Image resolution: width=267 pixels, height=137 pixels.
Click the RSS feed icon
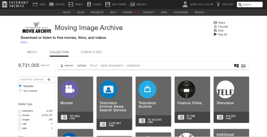pyautogui.click(x=215, y=30)
